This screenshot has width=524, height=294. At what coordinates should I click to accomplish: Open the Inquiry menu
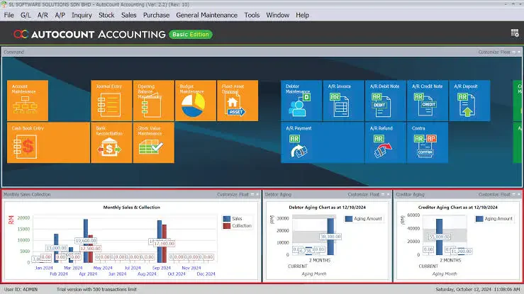click(82, 15)
